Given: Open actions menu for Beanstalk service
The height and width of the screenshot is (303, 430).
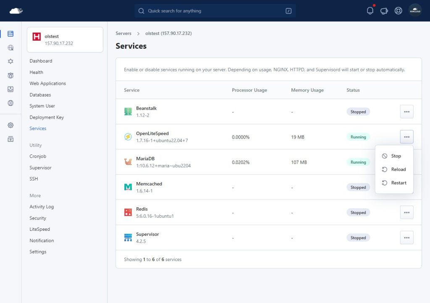Looking at the screenshot, I should pyautogui.click(x=406, y=112).
